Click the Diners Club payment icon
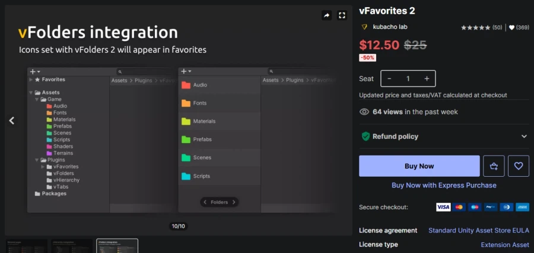Screen dimensions: 534x253 [x=507, y=207]
